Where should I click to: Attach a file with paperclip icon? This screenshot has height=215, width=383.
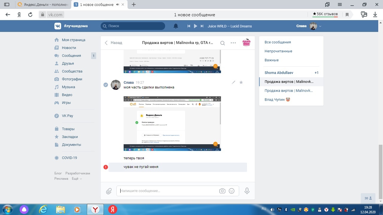tap(109, 191)
